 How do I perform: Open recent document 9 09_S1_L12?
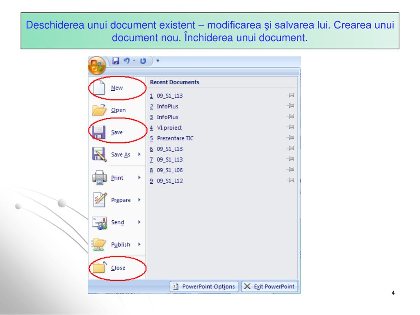[166, 181]
